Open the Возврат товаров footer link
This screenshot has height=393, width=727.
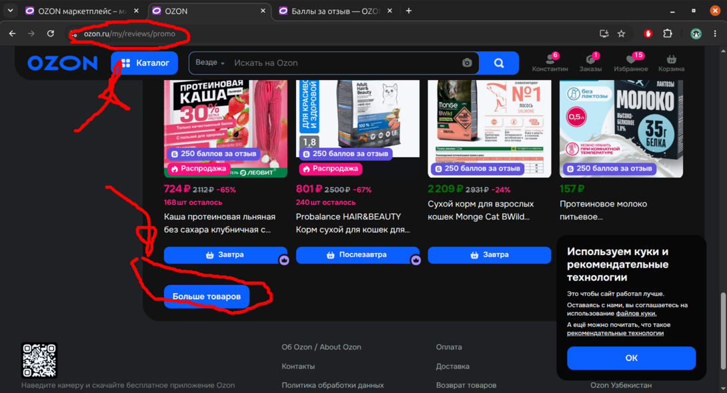click(466, 385)
